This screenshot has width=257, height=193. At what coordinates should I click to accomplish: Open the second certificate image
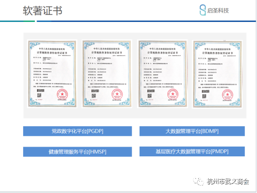(107, 74)
